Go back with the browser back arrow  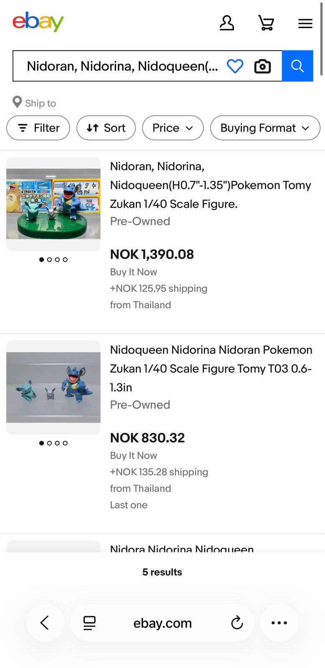click(x=45, y=622)
